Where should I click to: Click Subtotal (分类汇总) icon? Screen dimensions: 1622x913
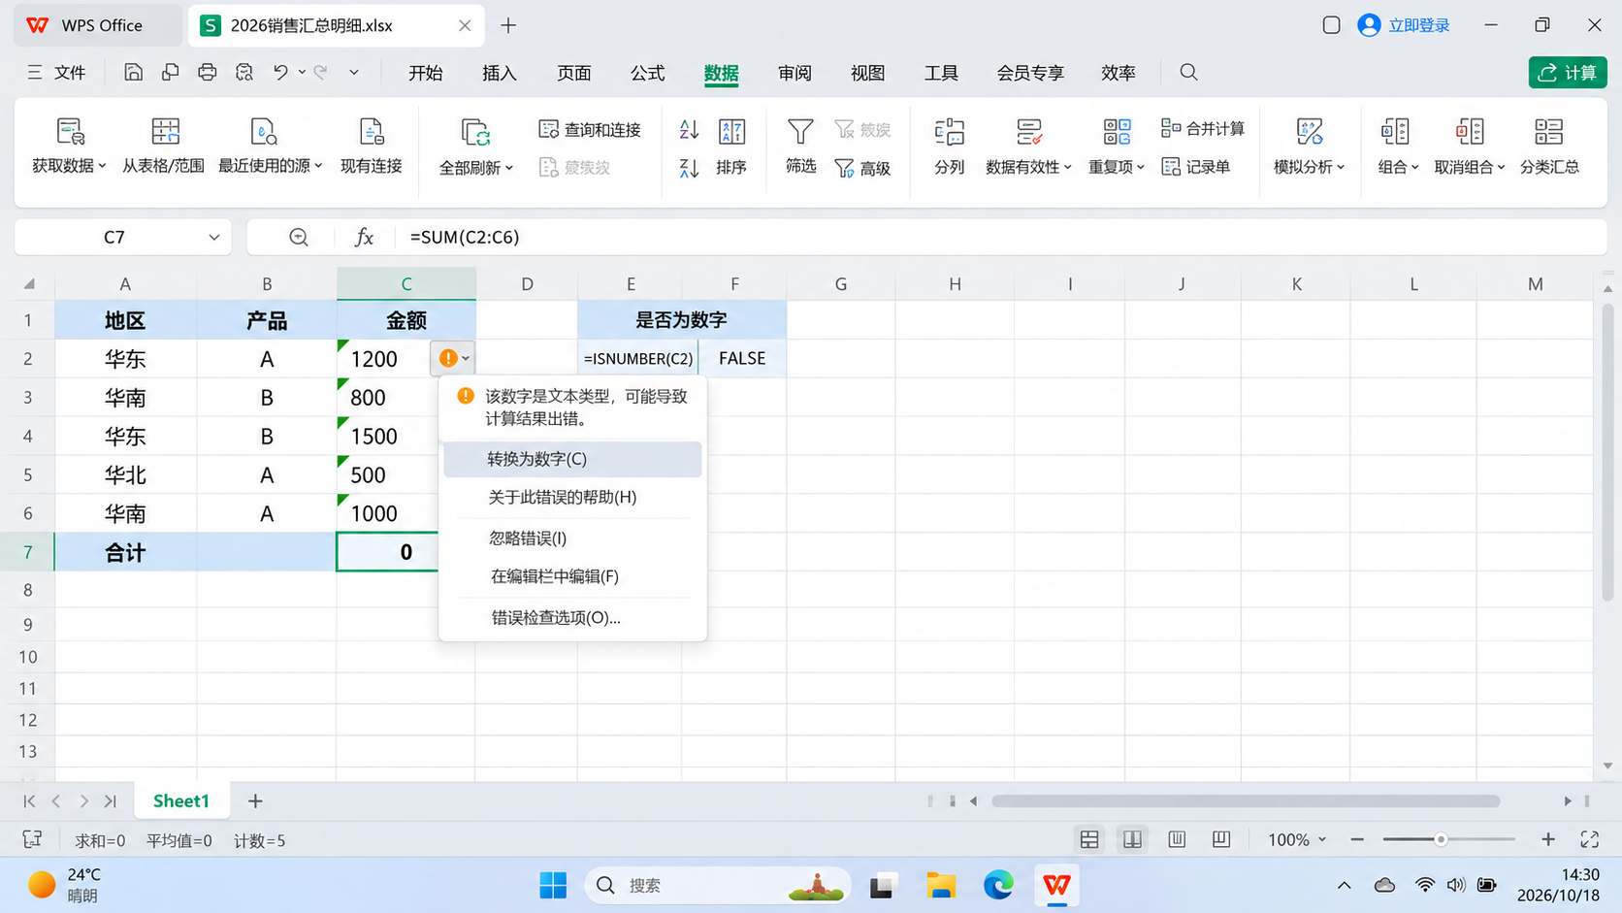coord(1548,132)
